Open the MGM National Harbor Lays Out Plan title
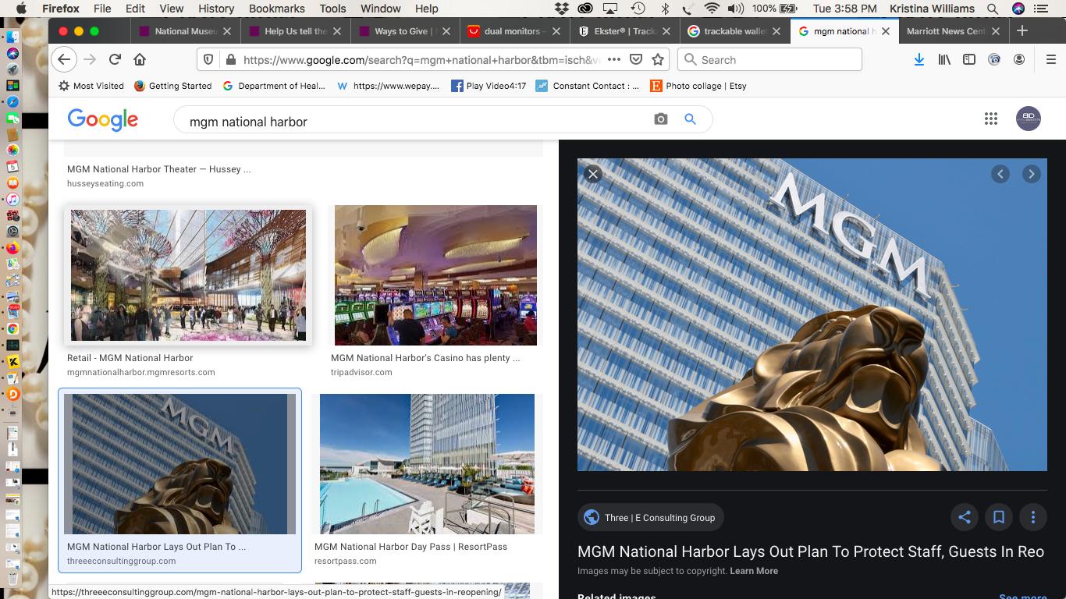This screenshot has height=599, width=1066. pos(811,551)
